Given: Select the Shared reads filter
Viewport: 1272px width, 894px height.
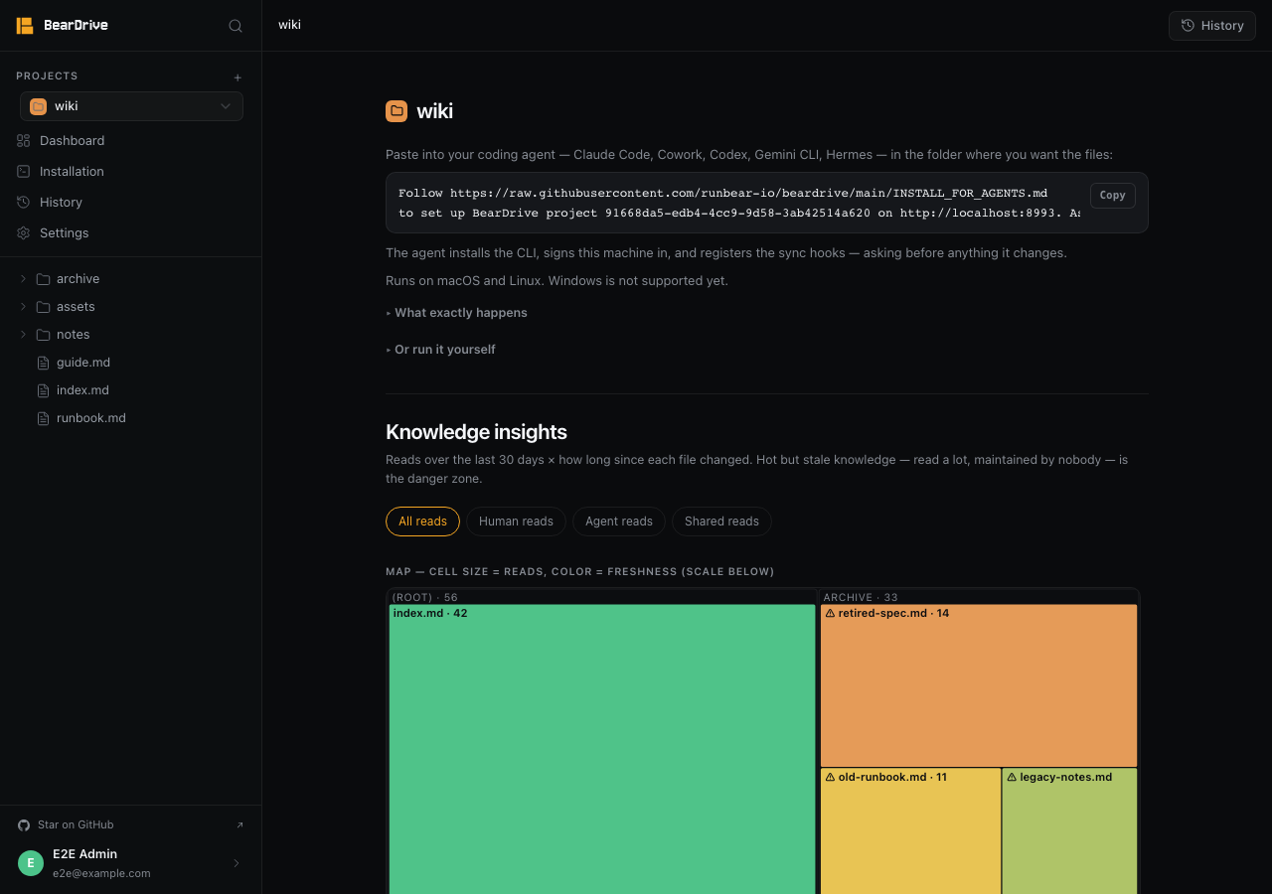Looking at the screenshot, I should [721, 521].
